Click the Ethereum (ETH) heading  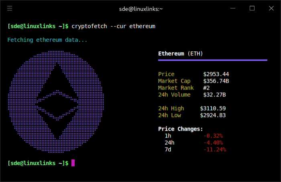coord(181,53)
